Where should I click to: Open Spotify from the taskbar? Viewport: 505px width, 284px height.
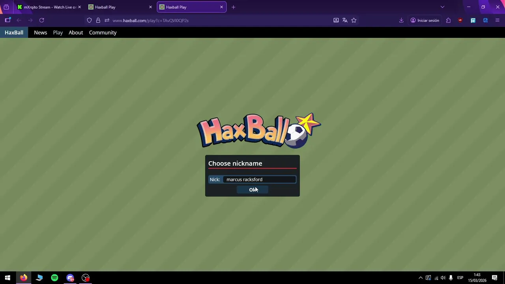54,278
